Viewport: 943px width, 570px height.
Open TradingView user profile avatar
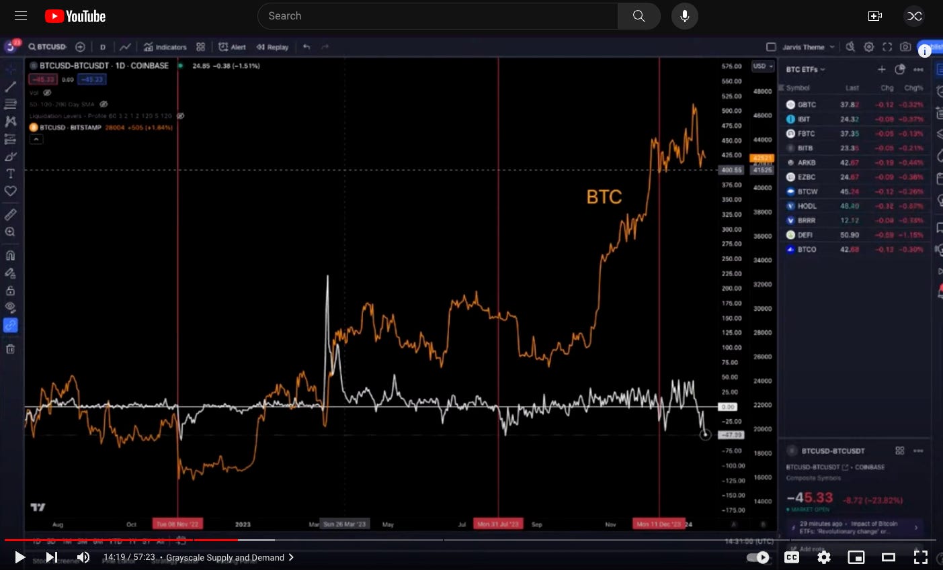coord(11,46)
